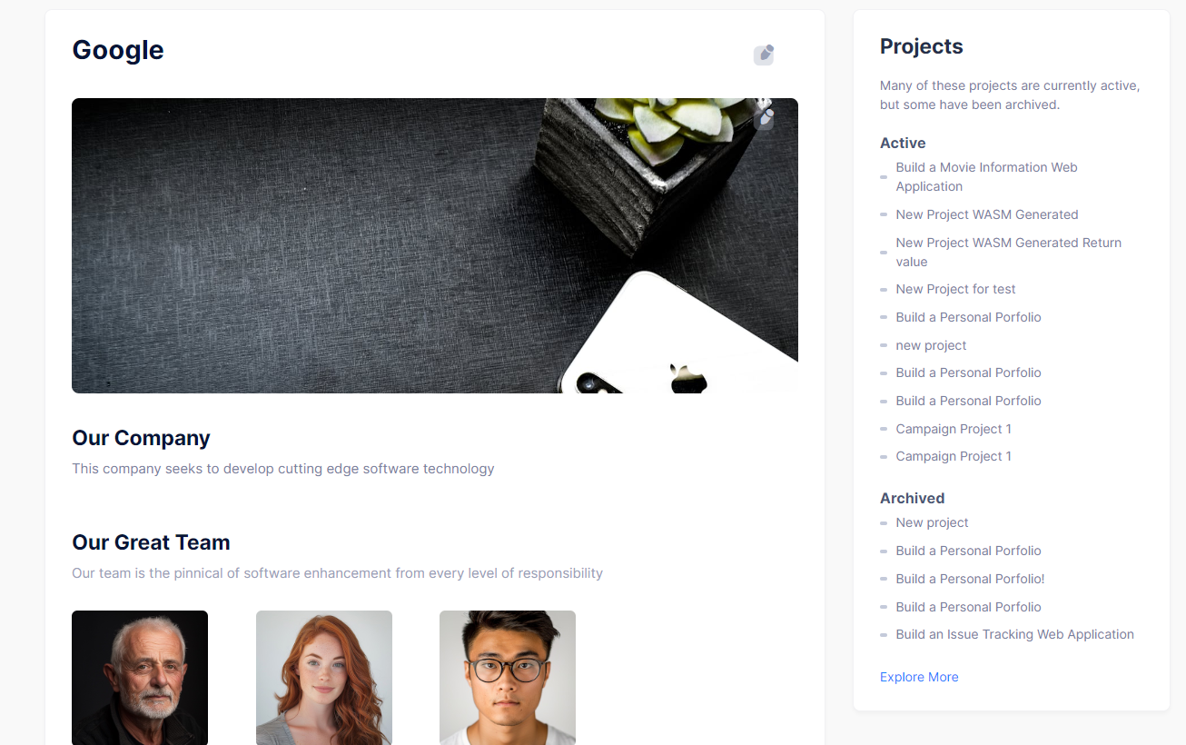Open 'New Project WASM Generated Return value' project
Screen dimensions: 1186x745
1009,253
